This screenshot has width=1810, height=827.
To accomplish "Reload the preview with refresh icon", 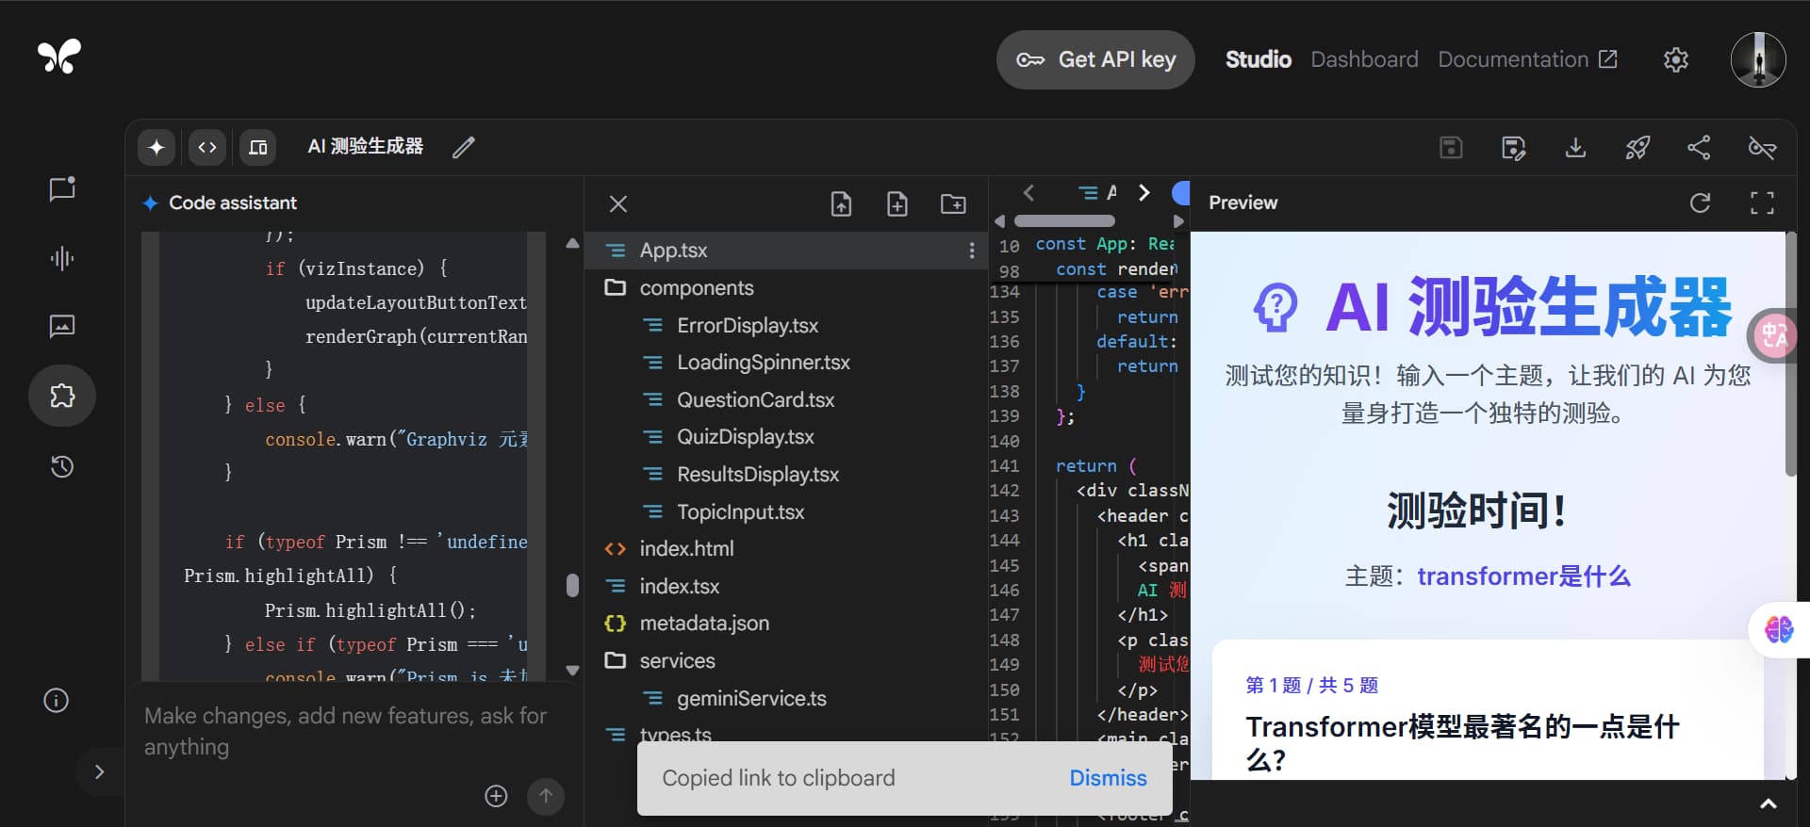I will (1700, 203).
